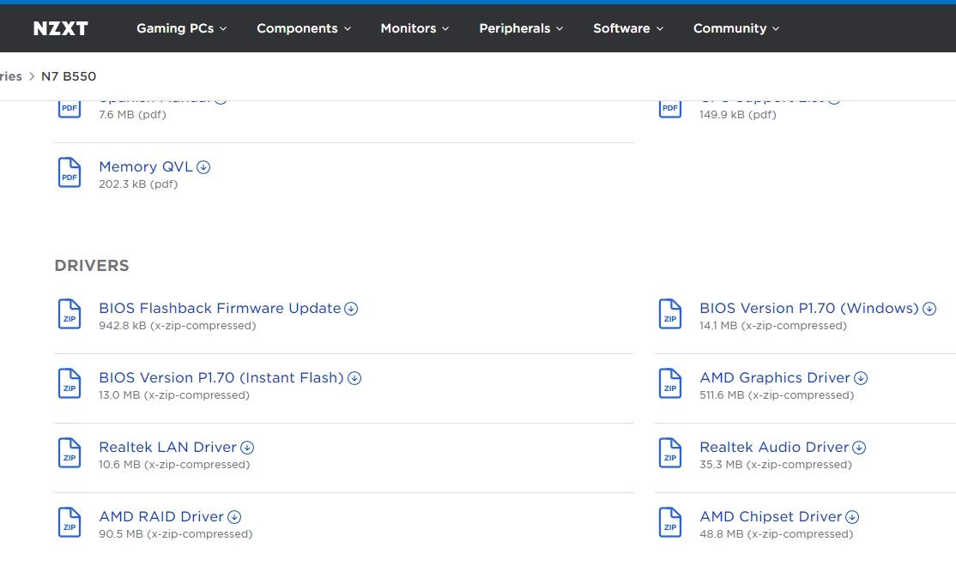Click the '149.9 kB (pdf)' size text
This screenshot has width=956, height=578.
pos(738,115)
